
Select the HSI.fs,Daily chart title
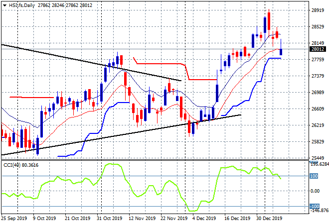(22, 5)
